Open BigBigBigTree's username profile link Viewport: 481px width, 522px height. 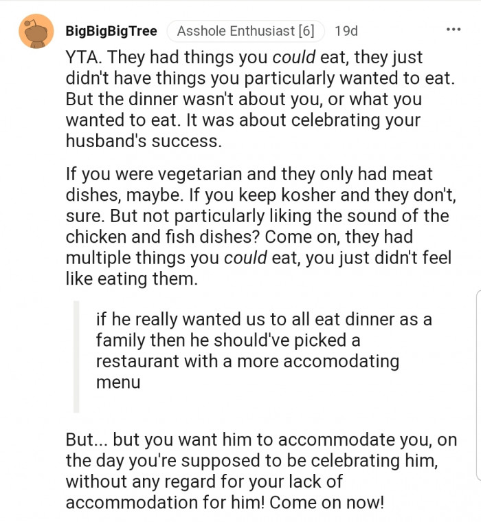[111, 31]
